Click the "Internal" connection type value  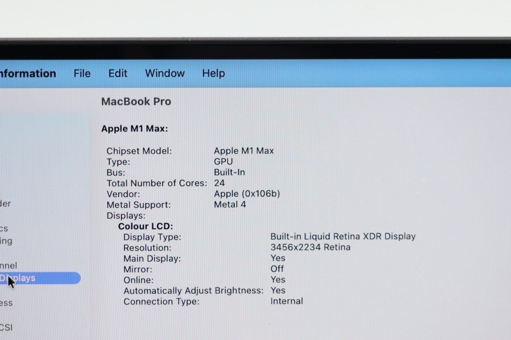(x=286, y=301)
